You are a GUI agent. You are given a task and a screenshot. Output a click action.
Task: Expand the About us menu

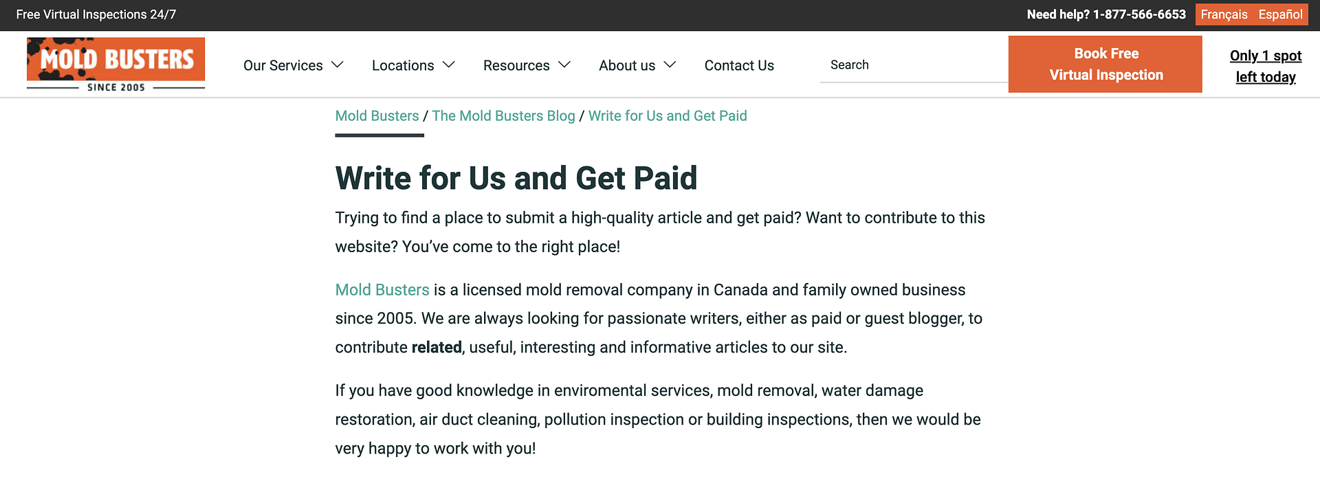tap(627, 65)
